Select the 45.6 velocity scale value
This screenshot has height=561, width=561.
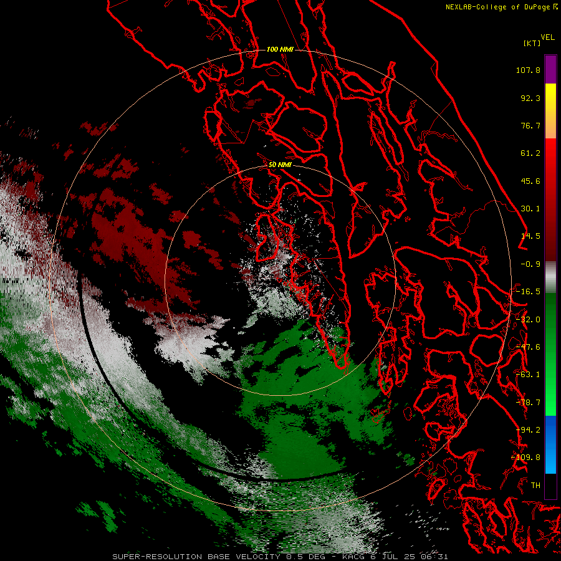(530, 181)
